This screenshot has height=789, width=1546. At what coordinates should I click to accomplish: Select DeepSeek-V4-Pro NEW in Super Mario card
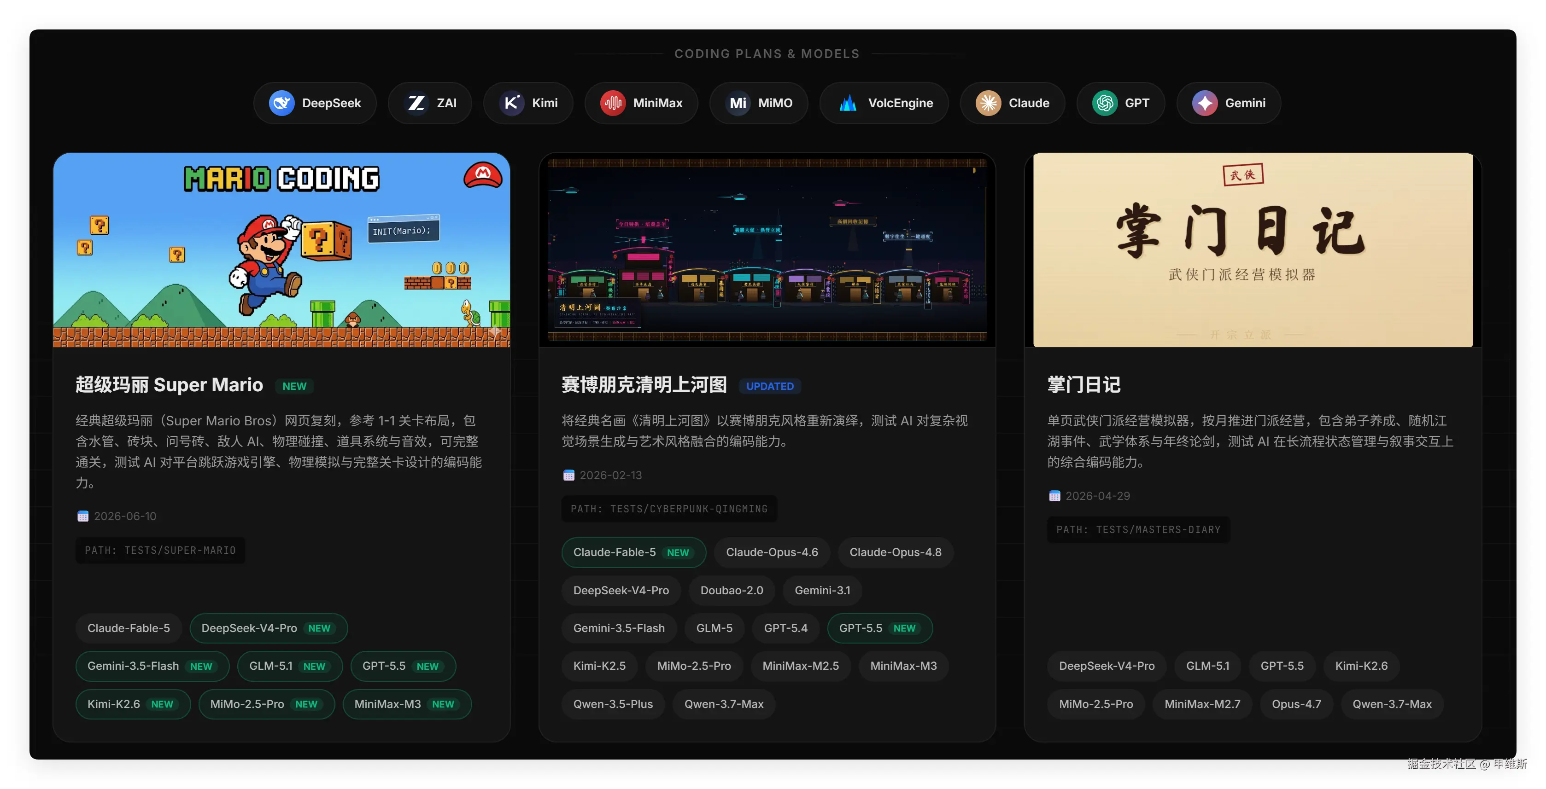tap(269, 628)
